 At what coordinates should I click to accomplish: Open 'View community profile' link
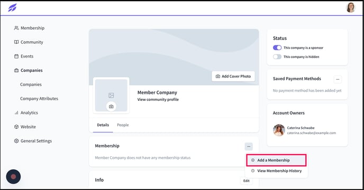click(x=158, y=100)
